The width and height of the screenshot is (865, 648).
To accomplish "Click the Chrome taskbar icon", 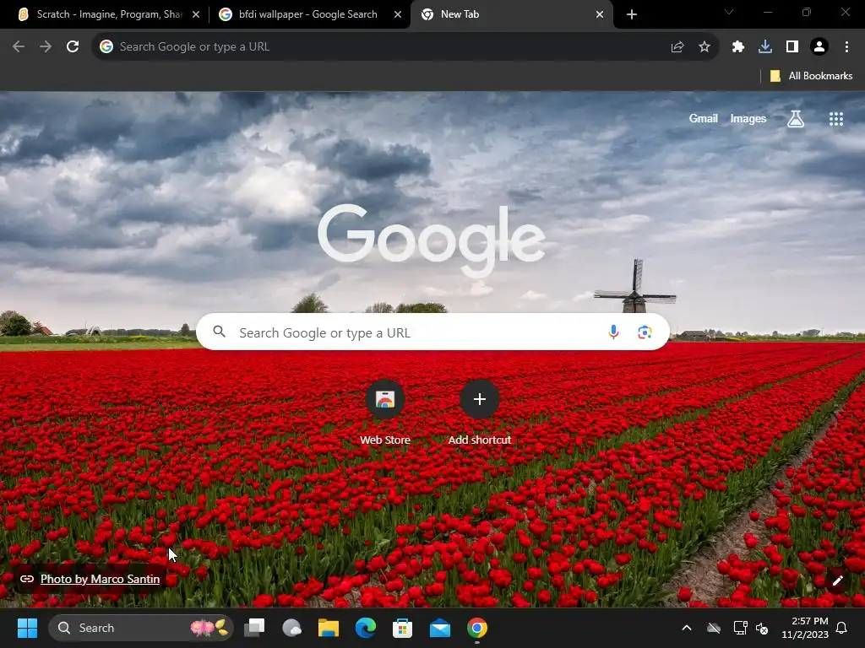I will (477, 628).
